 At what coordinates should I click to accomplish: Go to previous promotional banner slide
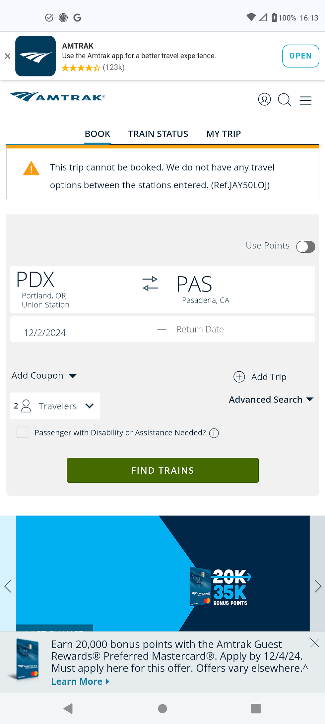pyautogui.click(x=8, y=586)
